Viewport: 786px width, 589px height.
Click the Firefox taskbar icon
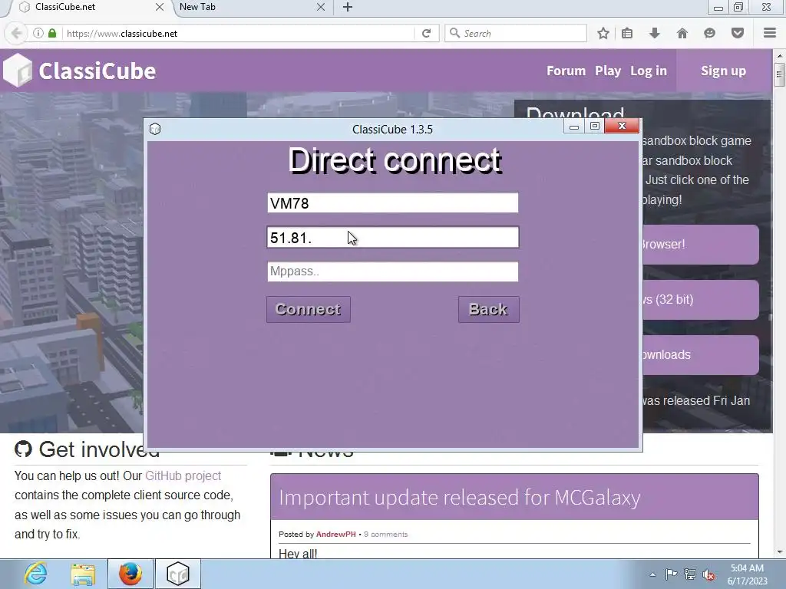(x=130, y=574)
